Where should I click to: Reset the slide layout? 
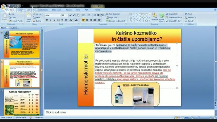(37, 18)
